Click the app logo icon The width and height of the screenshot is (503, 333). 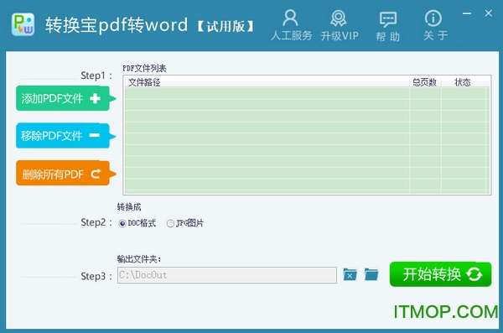(x=23, y=24)
